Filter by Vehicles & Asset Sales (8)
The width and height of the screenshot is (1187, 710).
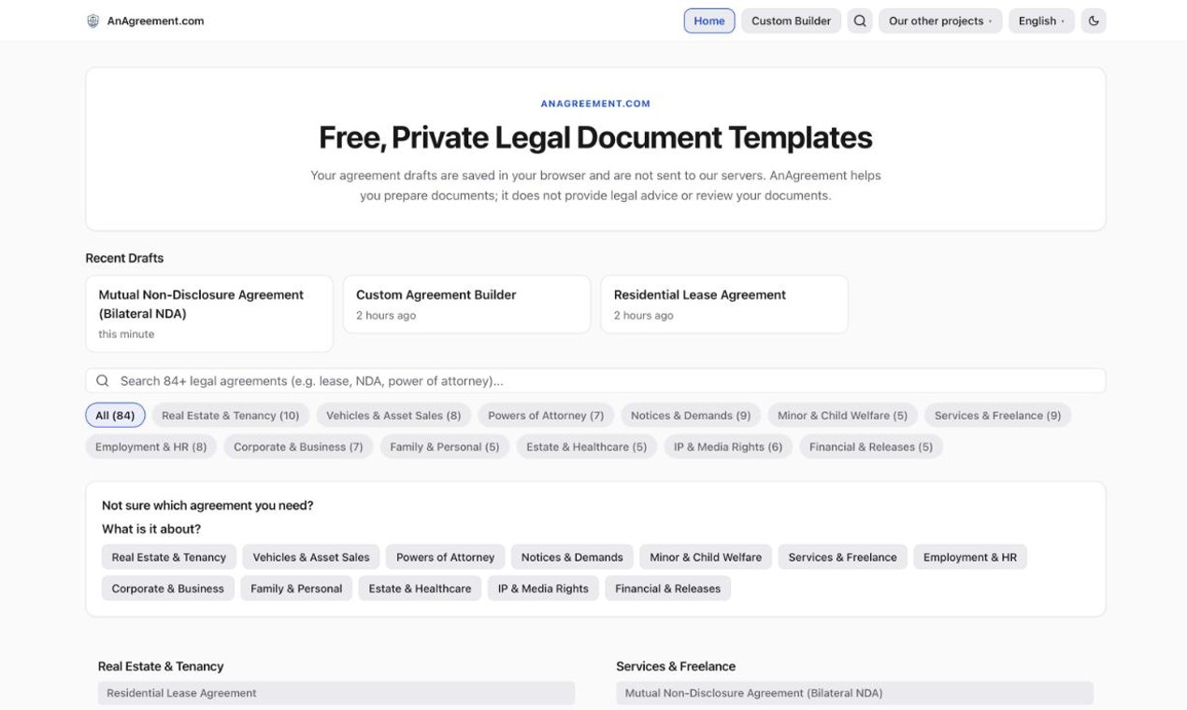[x=393, y=416]
